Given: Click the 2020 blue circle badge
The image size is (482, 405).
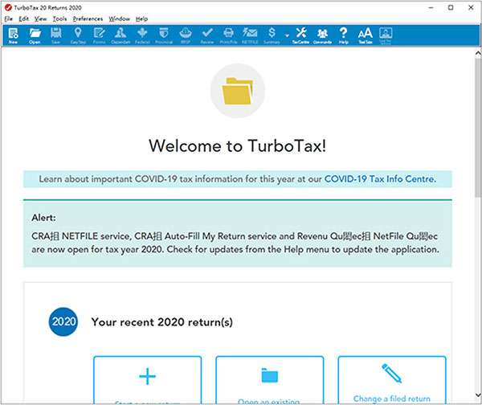Looking at the screenshot, I should tap(63, 321).
